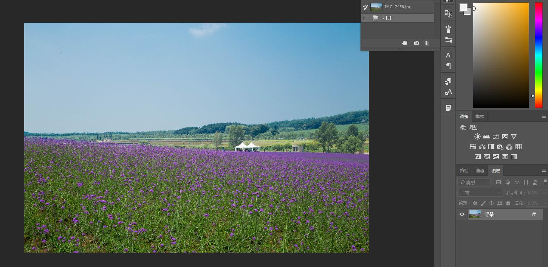Open the 调整 panel flyout menu
548x267 pixels.
coord(544,116)
